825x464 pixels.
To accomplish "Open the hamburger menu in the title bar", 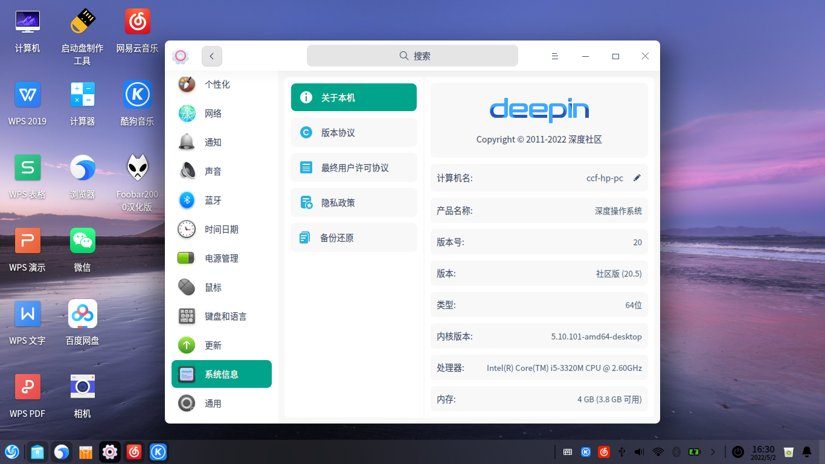I will pos(554,56).
